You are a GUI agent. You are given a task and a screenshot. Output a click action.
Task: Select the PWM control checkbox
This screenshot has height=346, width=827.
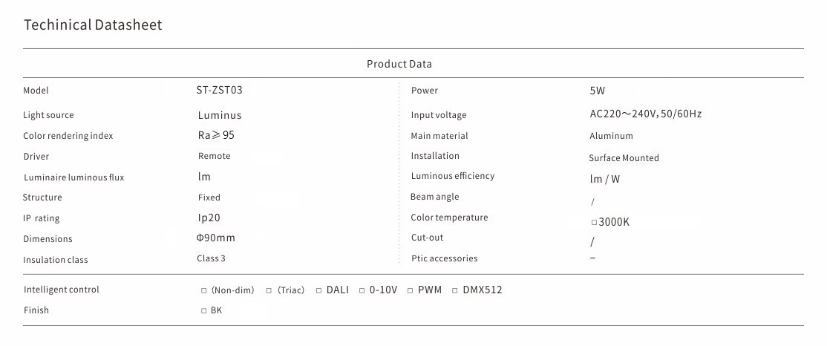pyautogui.click(x=410, y=290)
